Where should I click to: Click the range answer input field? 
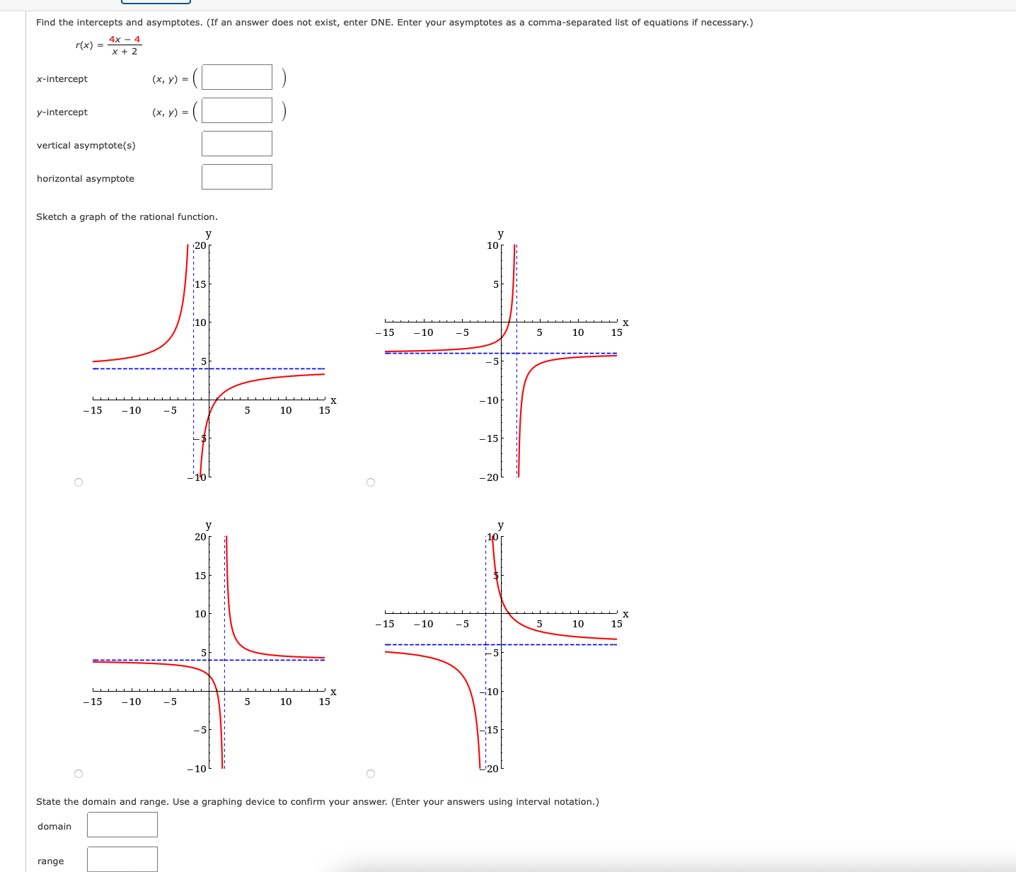coord(122,859)
